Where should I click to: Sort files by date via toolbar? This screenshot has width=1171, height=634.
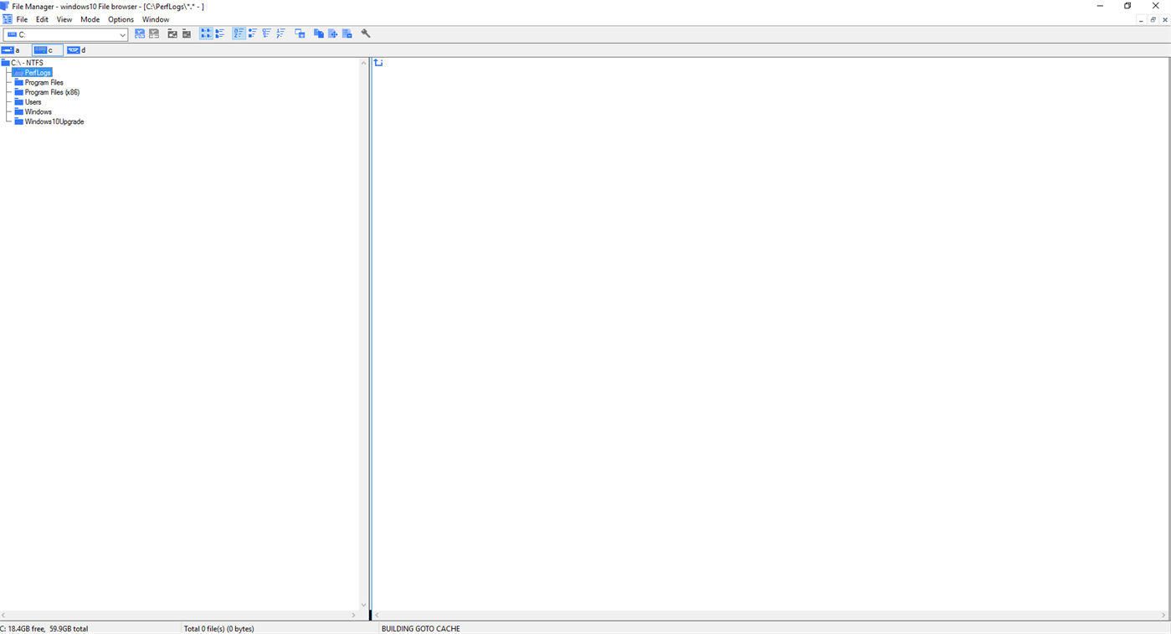281,34
